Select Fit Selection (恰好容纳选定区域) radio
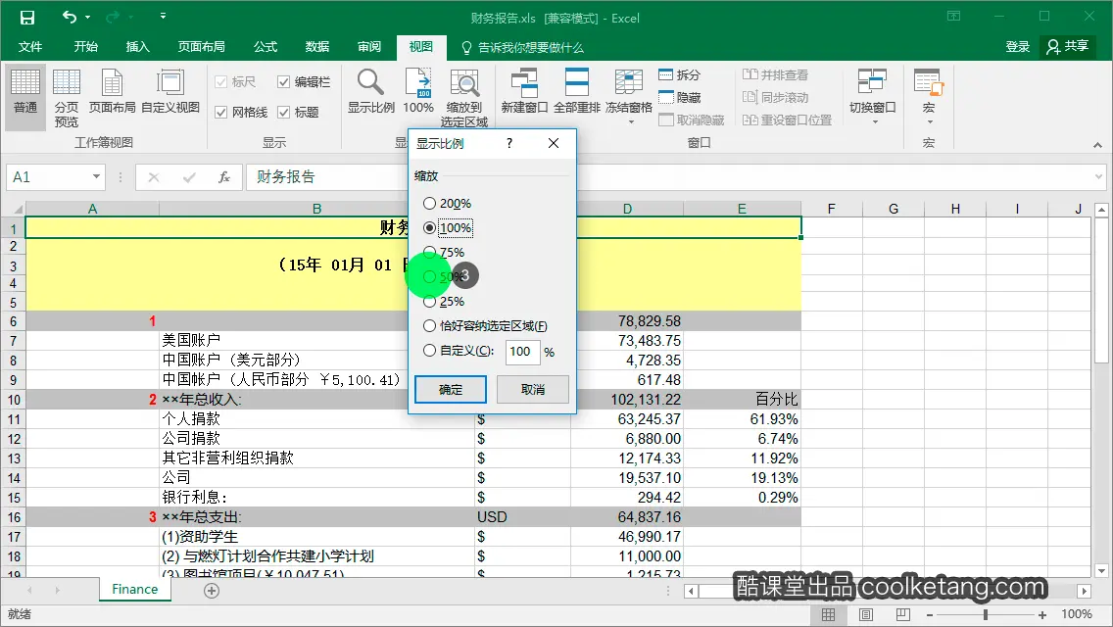The height and width of the screenshot is (627, 1113). (x=429, y=326)
